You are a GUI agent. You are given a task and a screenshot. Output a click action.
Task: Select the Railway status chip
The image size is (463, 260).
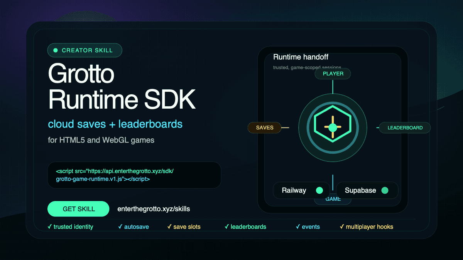pos(301,190)
